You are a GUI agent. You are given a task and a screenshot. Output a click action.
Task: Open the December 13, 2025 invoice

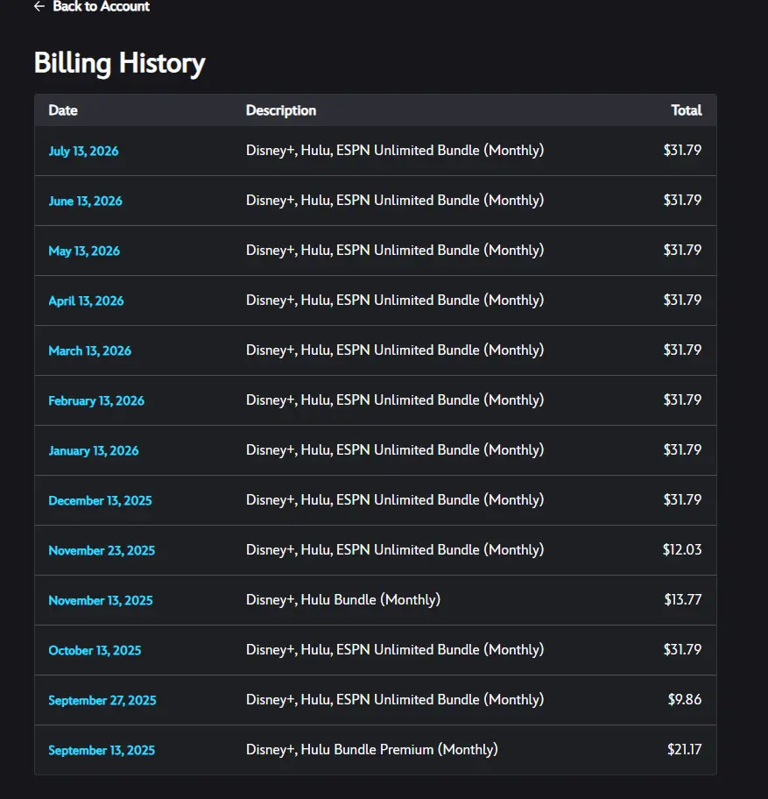coord(101,500)
